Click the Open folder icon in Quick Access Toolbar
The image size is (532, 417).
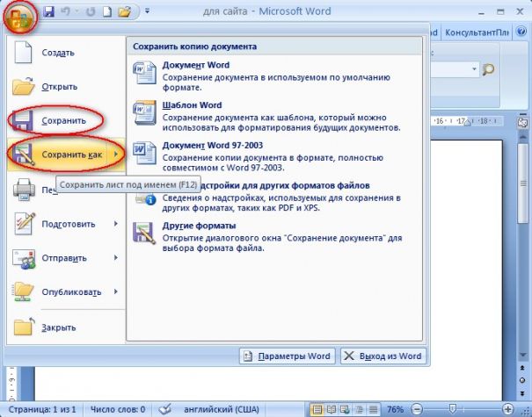click(x=125, y=12)
